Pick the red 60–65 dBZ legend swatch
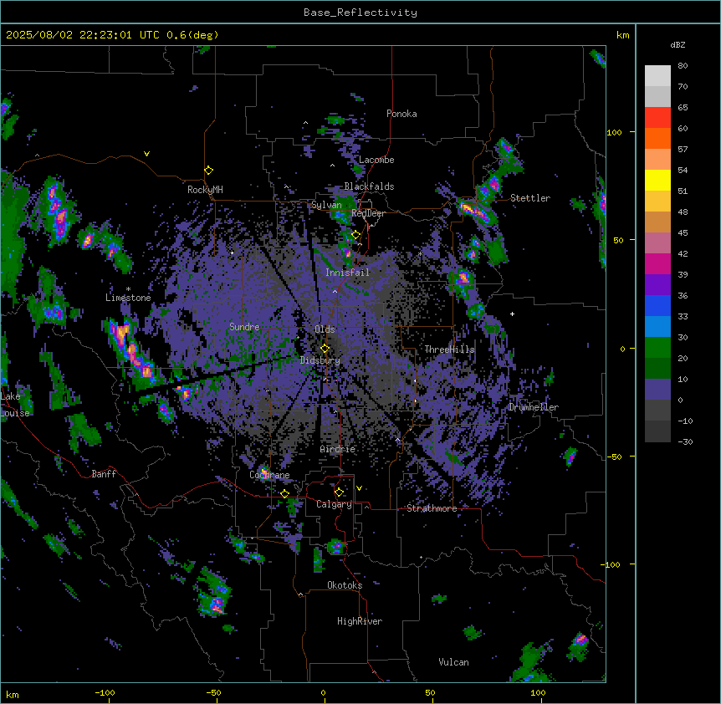Viewport: 721px width, 704px height. (x=657, y=118)
